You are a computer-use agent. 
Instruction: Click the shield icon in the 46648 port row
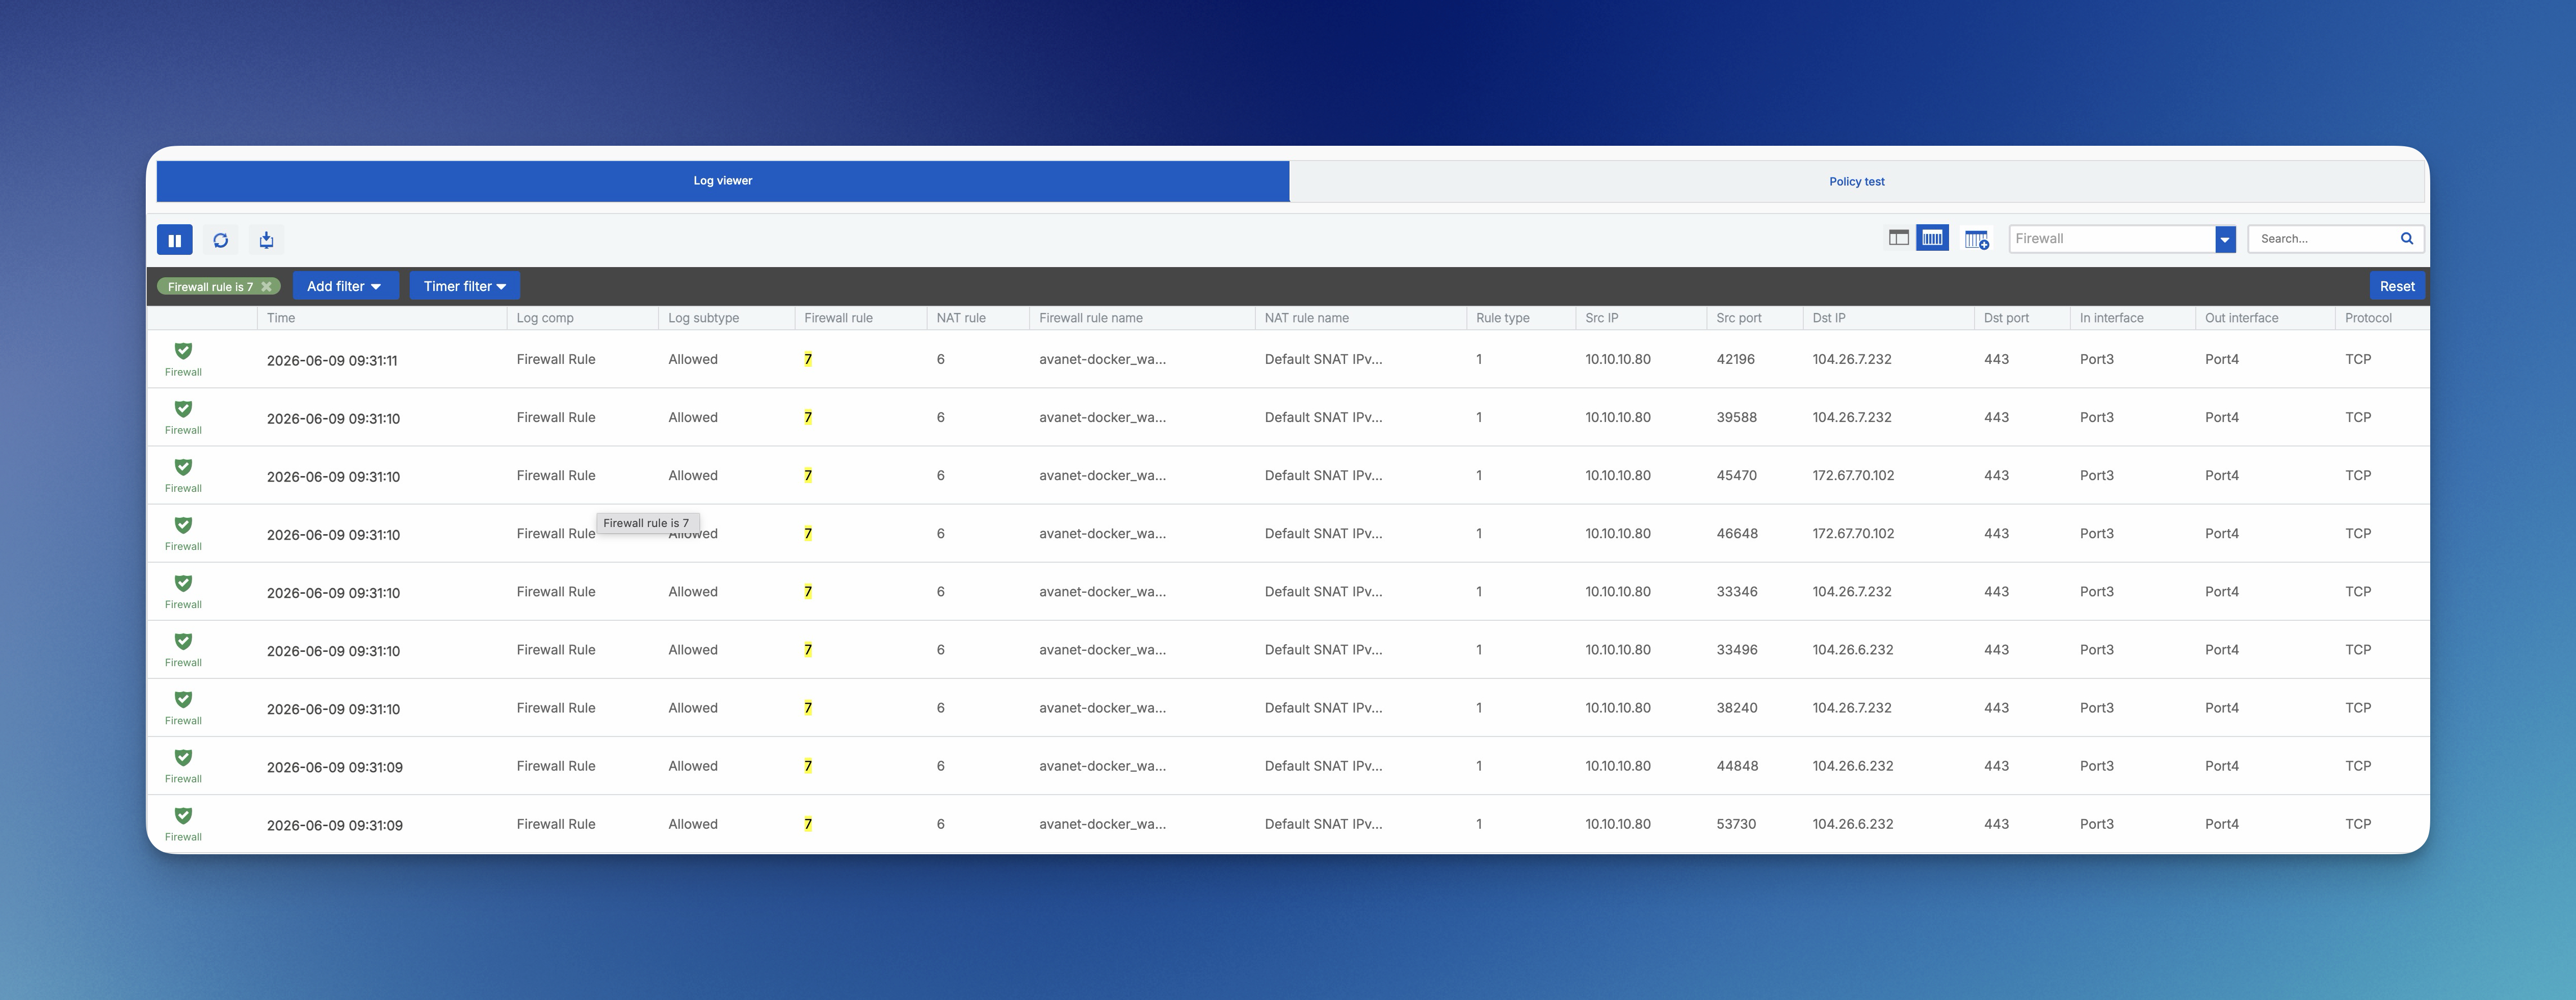[x=183, y=525]
